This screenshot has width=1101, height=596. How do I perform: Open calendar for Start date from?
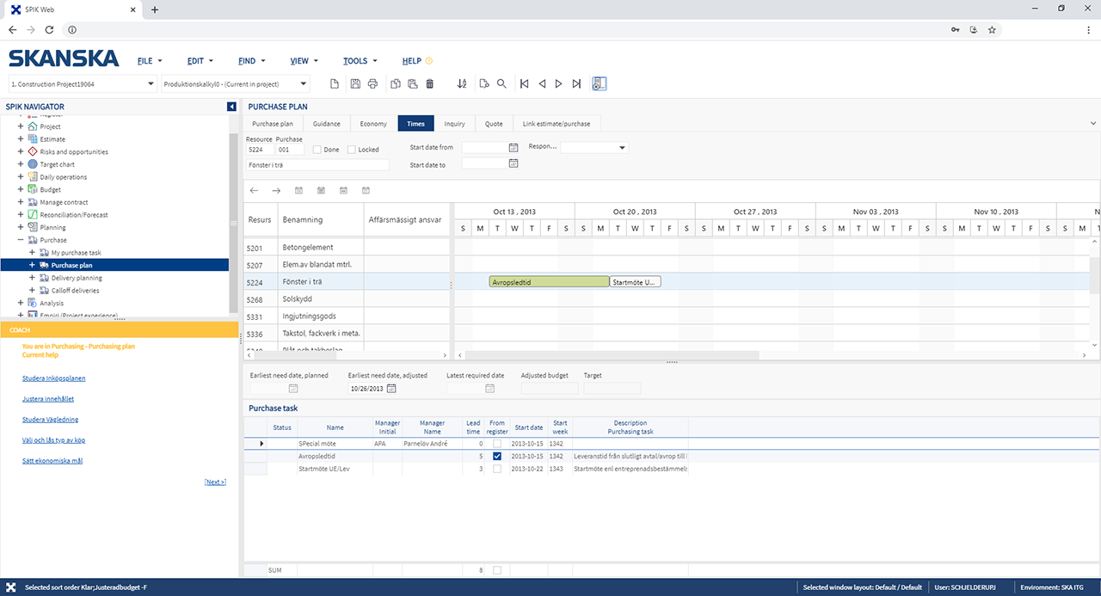click(514, 148)
